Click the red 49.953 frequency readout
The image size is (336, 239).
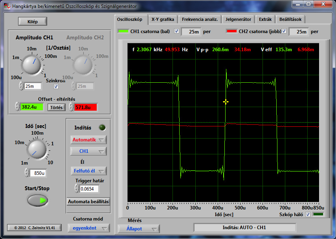click(172, 50)
